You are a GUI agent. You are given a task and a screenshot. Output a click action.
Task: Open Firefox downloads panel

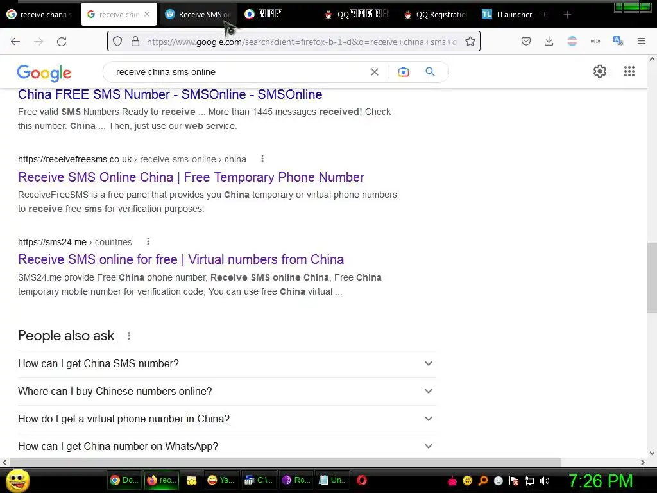coord(549,41)
